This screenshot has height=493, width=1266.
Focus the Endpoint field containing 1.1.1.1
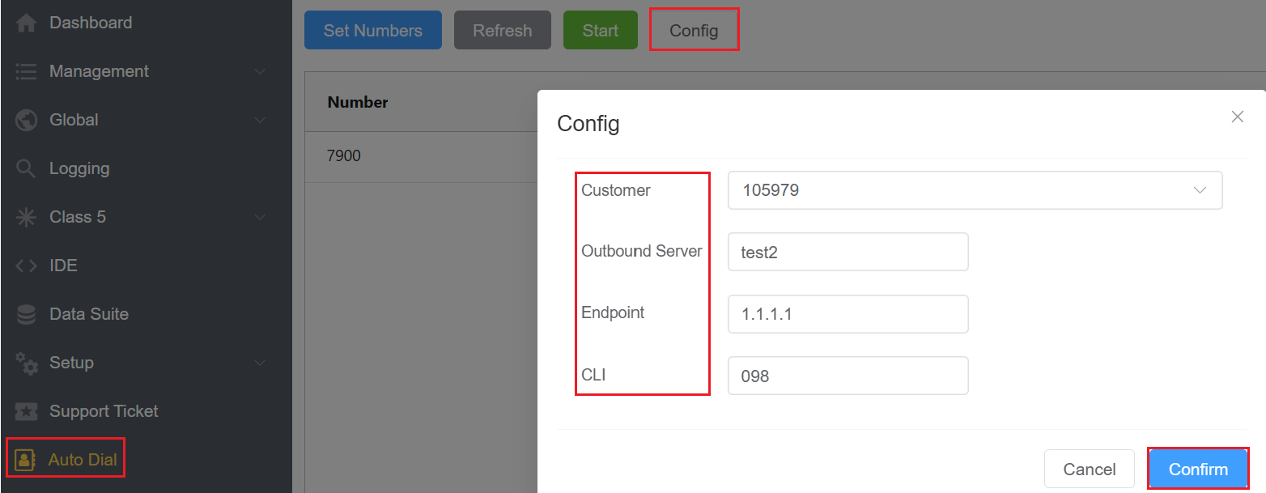[x=848, y=314]
